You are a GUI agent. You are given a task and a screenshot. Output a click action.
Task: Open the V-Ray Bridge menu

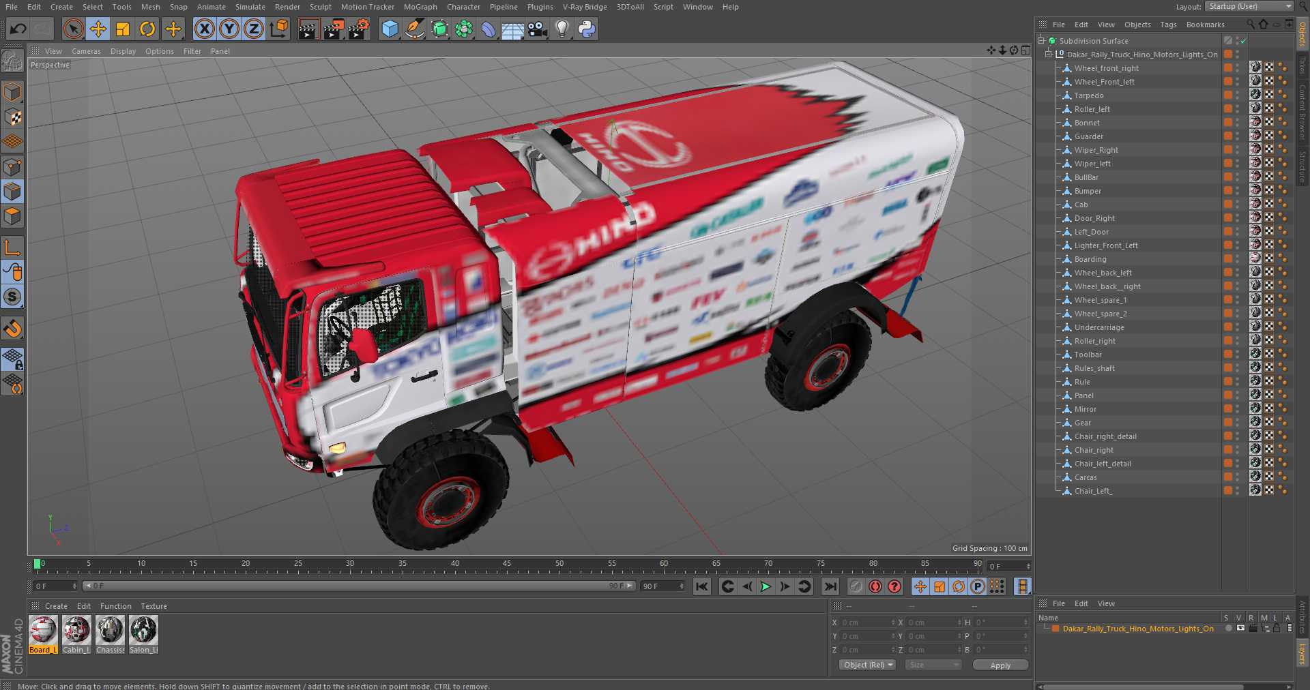pos(585,7)
